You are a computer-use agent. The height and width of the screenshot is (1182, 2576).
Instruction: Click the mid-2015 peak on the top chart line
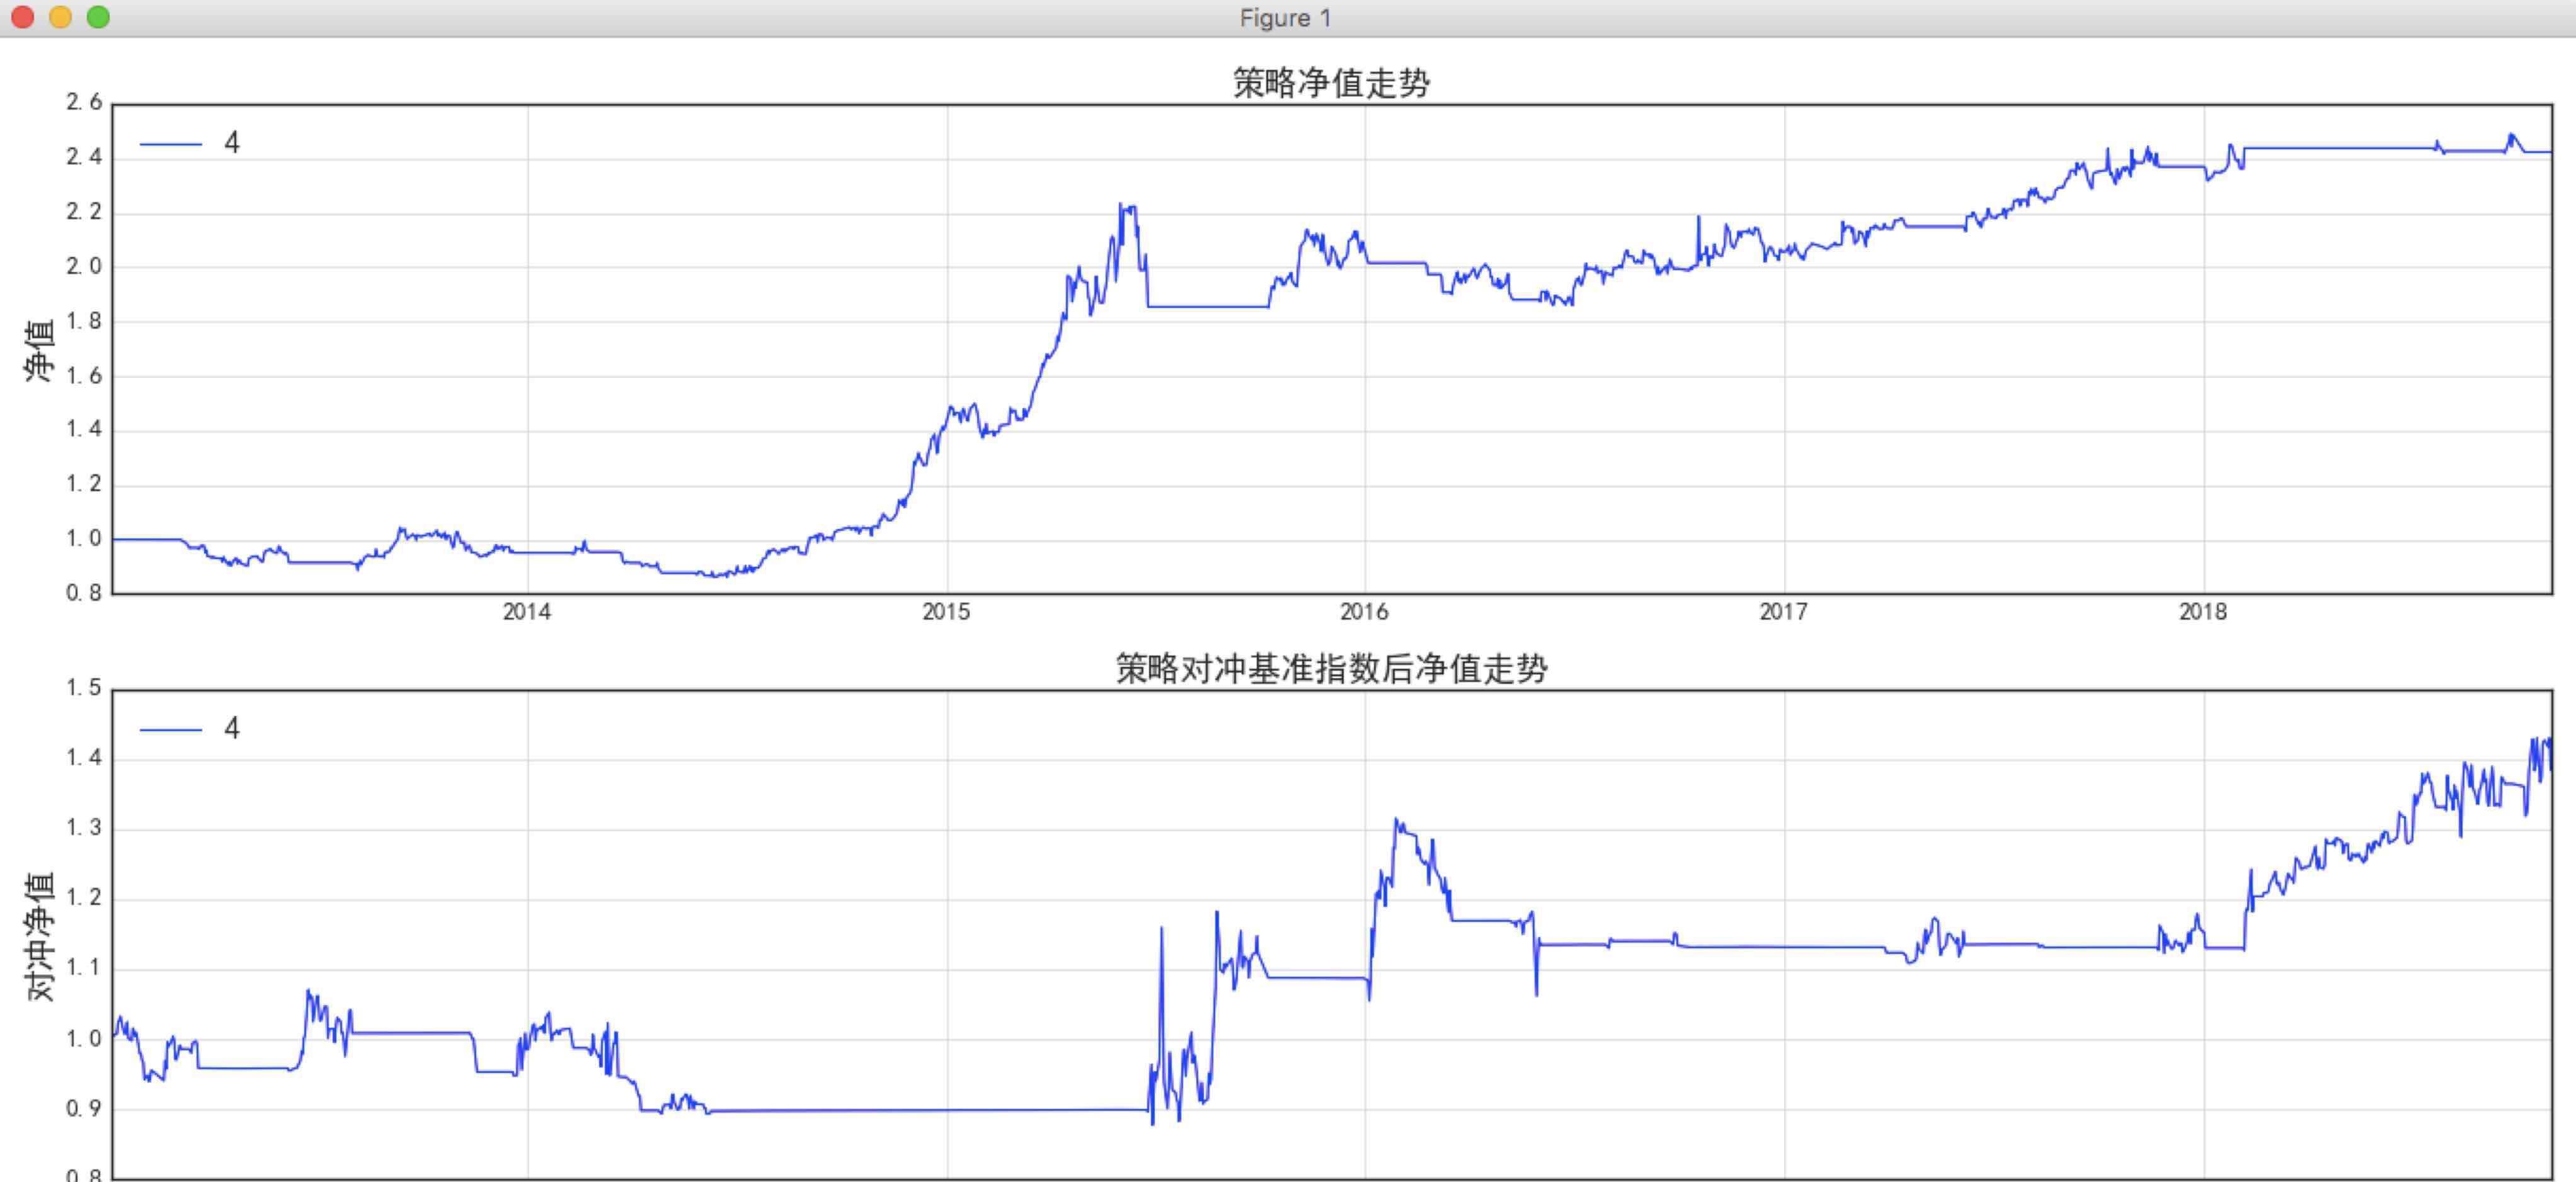click(x=1122, y=205)
